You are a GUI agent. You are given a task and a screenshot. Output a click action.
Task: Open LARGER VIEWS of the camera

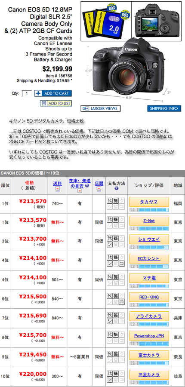tap(101, 108)
